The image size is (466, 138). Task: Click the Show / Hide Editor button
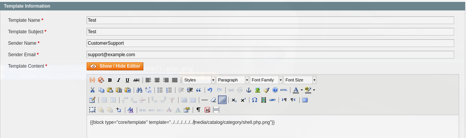coord(115,66)
